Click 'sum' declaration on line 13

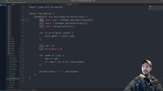tap(47, 46)
